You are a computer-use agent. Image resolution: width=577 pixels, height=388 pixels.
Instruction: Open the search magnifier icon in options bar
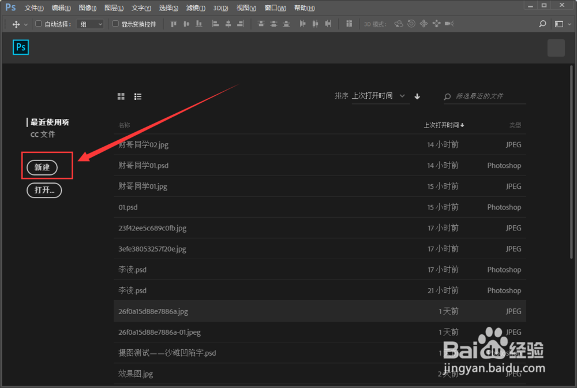coord(542,24)
